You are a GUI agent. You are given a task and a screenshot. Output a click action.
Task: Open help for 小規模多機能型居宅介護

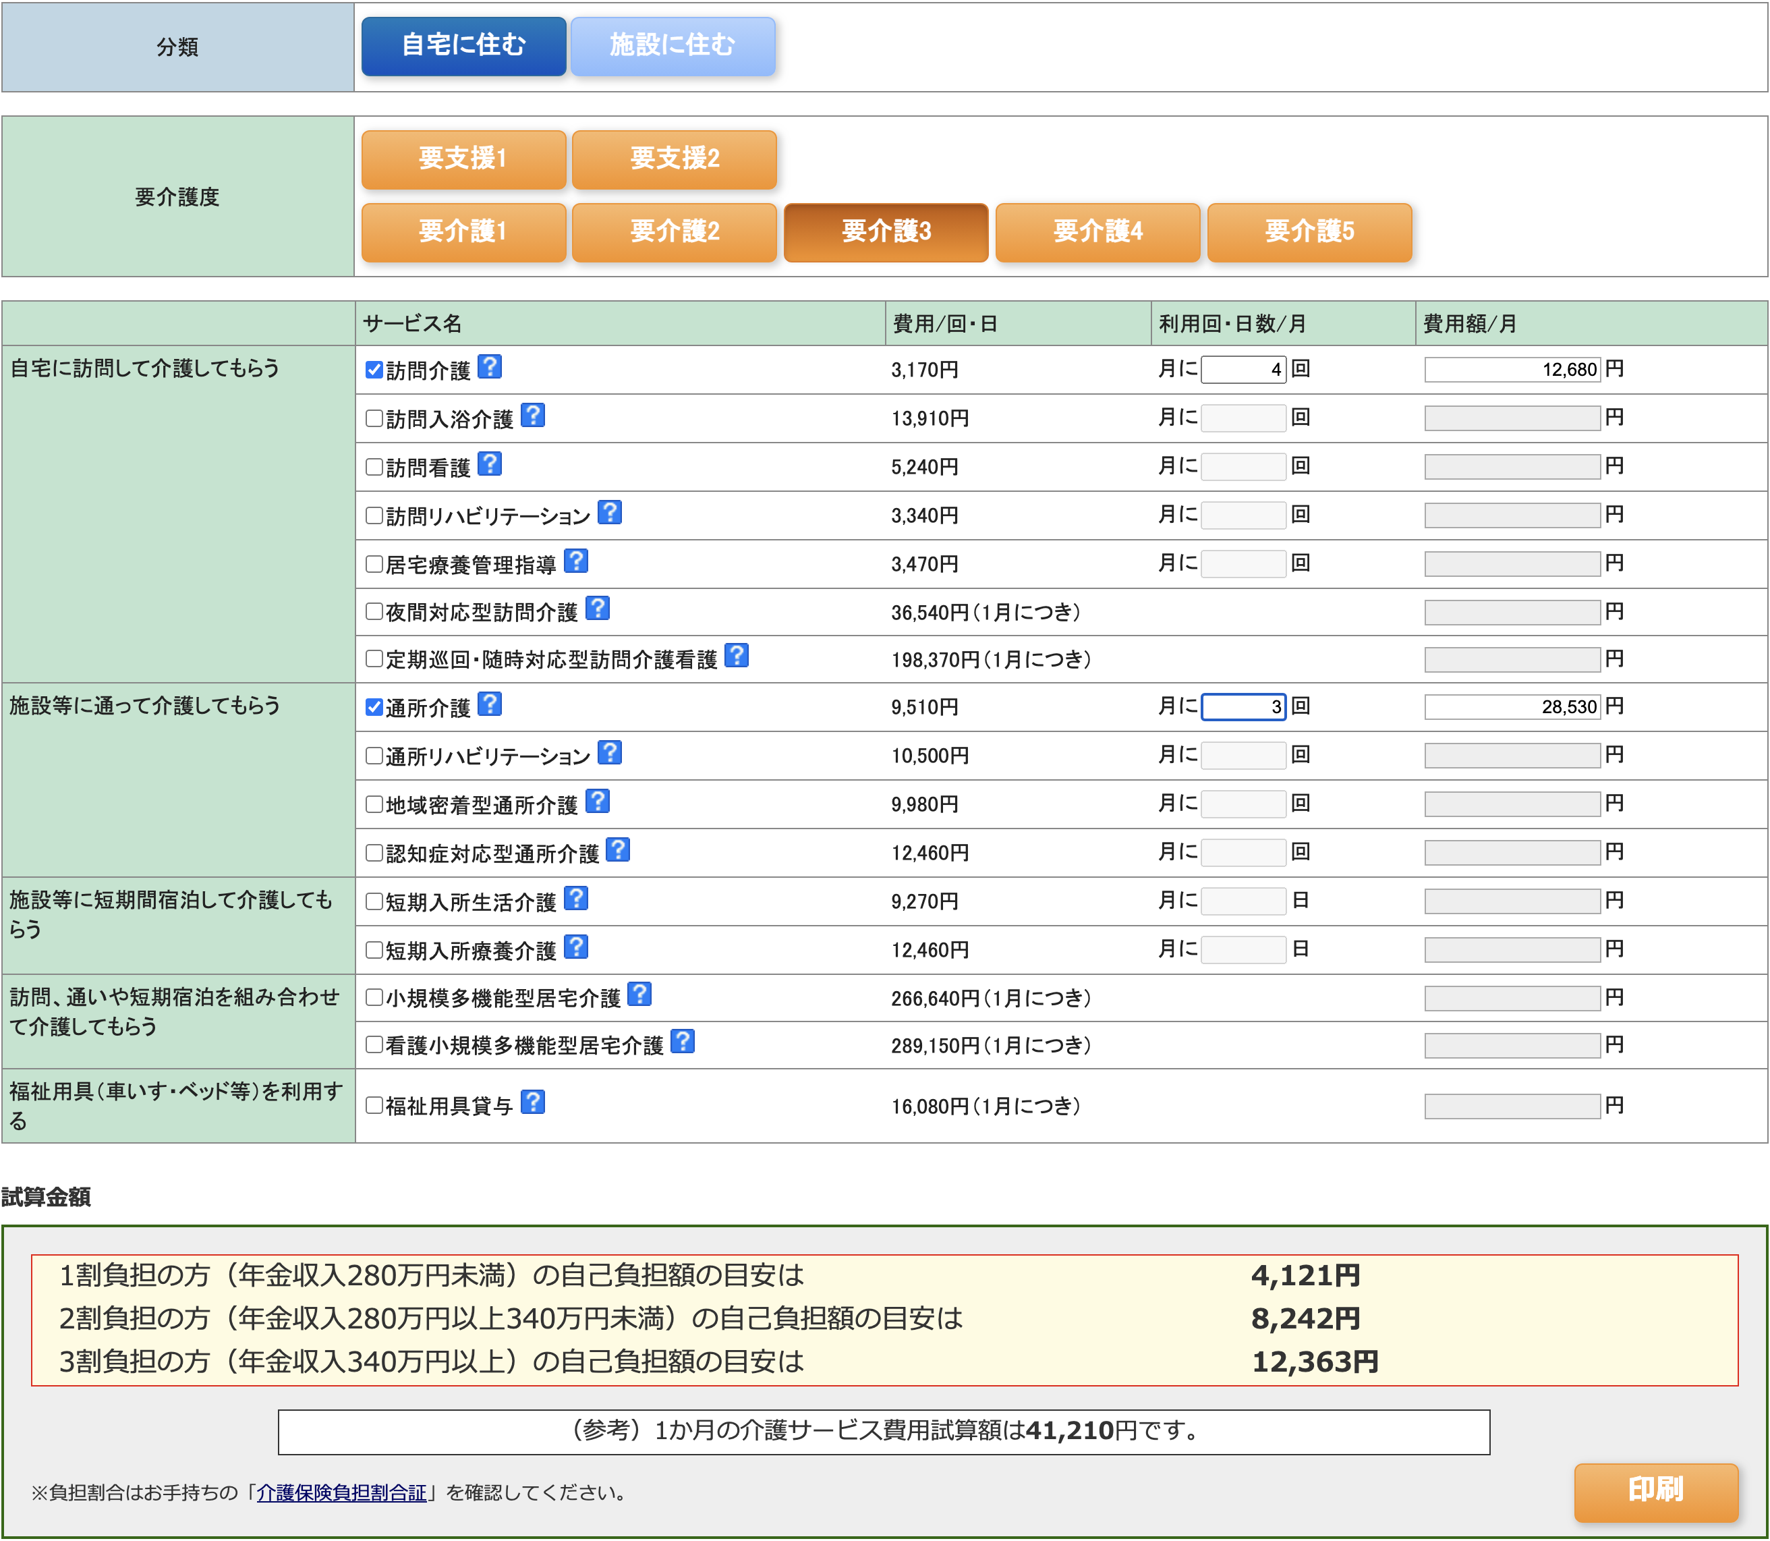pos(639,995)
